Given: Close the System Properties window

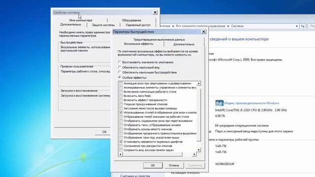Looking at the screenshot, I should [155, 12].
